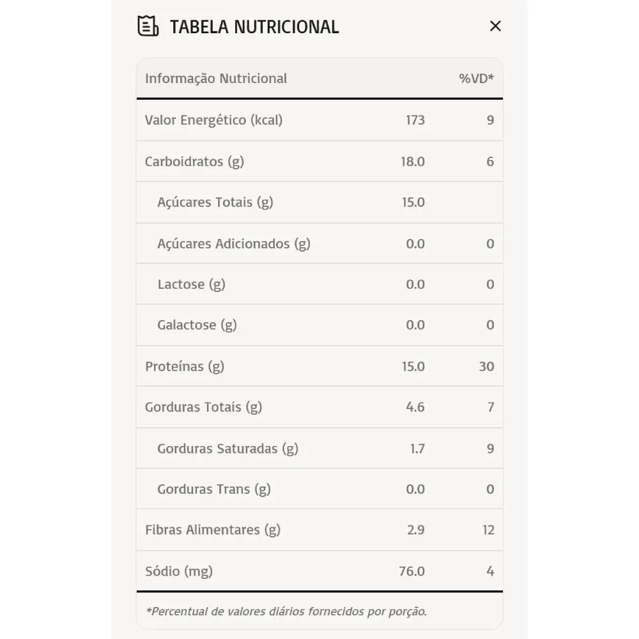Close the Tabela Nutricional panel
This screenshot has width=639, height=639.
[x=495, y=26]
